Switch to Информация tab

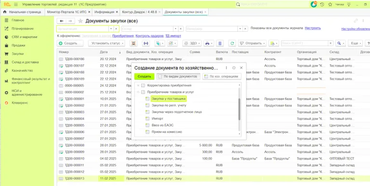(105, 12)
